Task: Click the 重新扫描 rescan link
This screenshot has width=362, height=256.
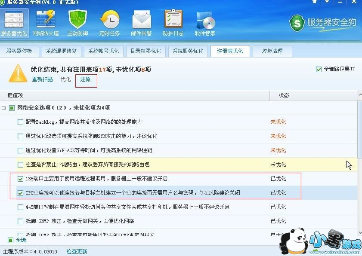Action: tap(43, 79)
